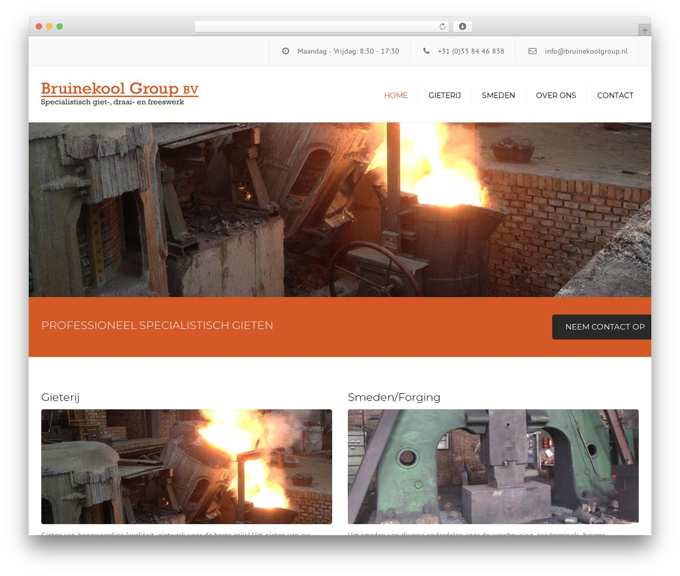The height and width of the screenshot is (576, 680).
Task: Click the phone number +31 (0)33 84 46 838
Action: tap(471, 51)
